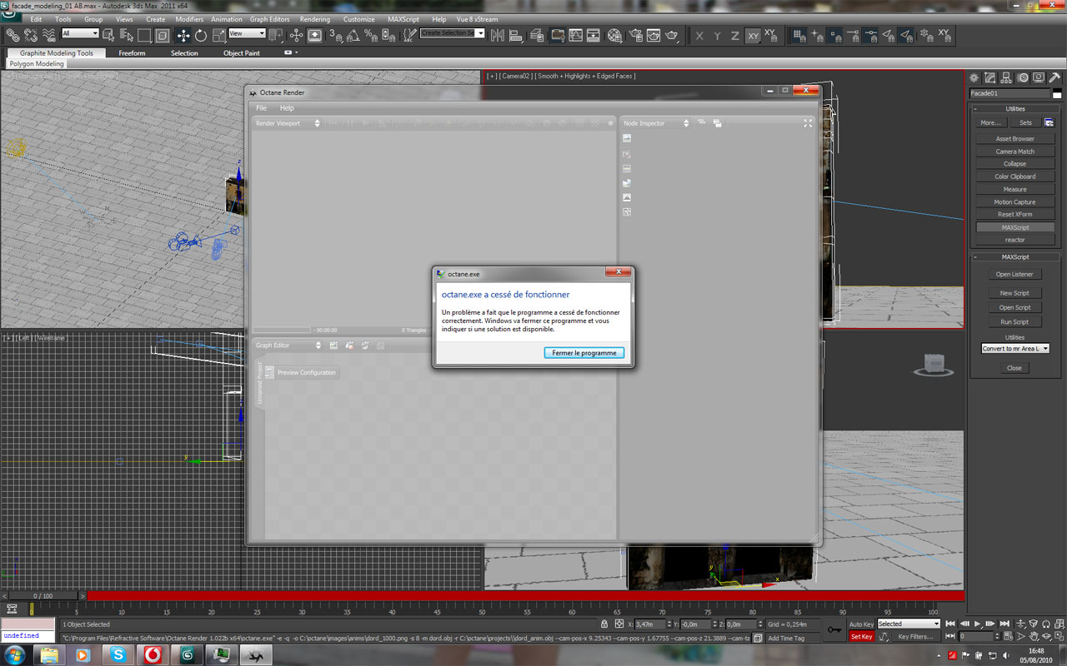Toggle Percent Snap in main toolbar
The width and height of the screenshot is (1067, 666).
tap(371, 35)
